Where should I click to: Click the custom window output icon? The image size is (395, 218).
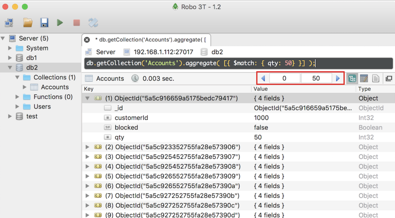389,78
